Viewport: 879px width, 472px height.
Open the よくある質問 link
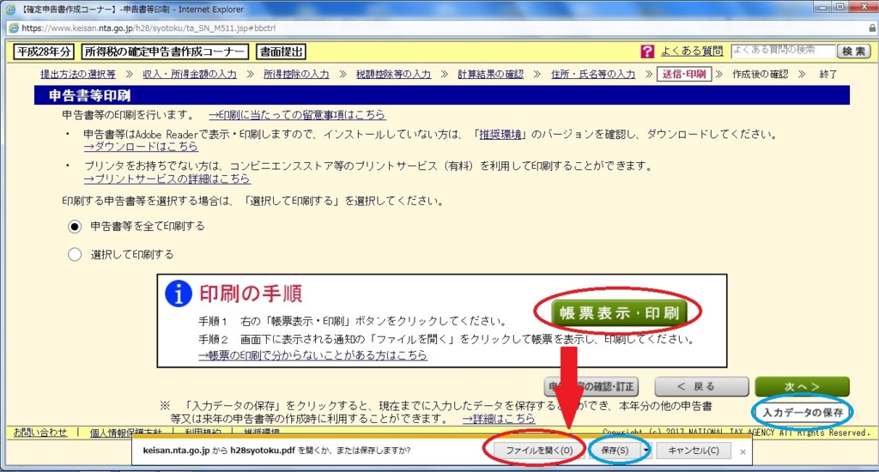[692, 51]
